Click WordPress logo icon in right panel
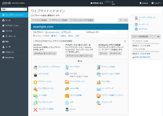Viewport: 163px width, 116px height. point(136,29)
